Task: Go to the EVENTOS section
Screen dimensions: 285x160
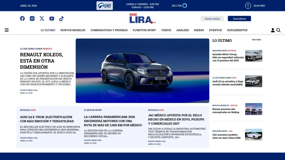Action: point(215,30)
